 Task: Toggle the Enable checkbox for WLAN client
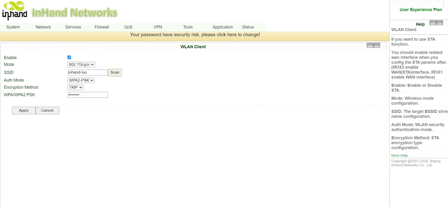(69, 57)
